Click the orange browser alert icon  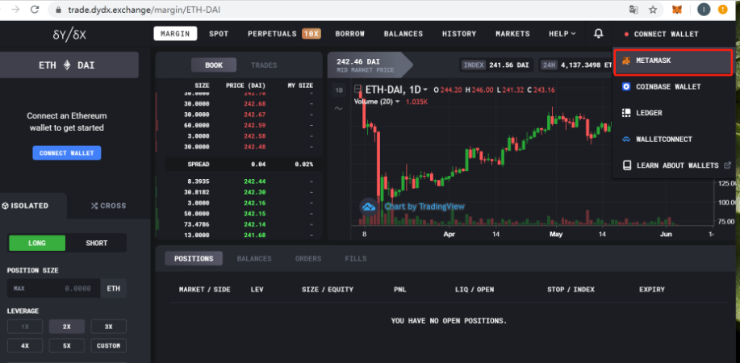(722, 10)
